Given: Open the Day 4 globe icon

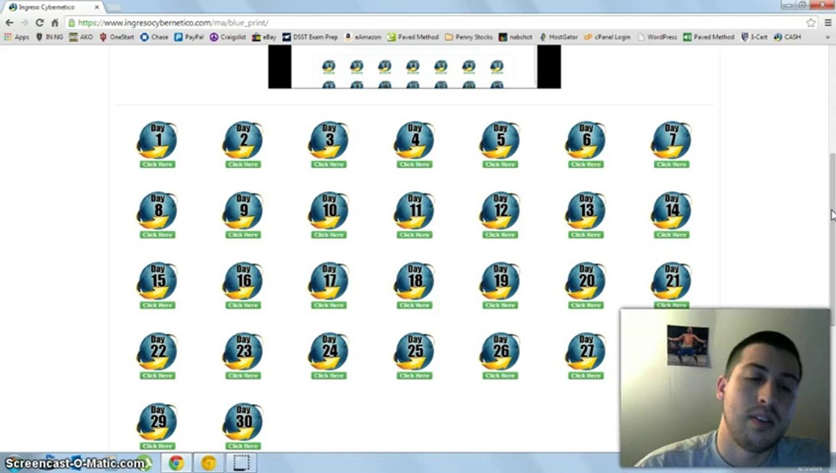Looking at the screenshot, I should [x=415, y=140].
